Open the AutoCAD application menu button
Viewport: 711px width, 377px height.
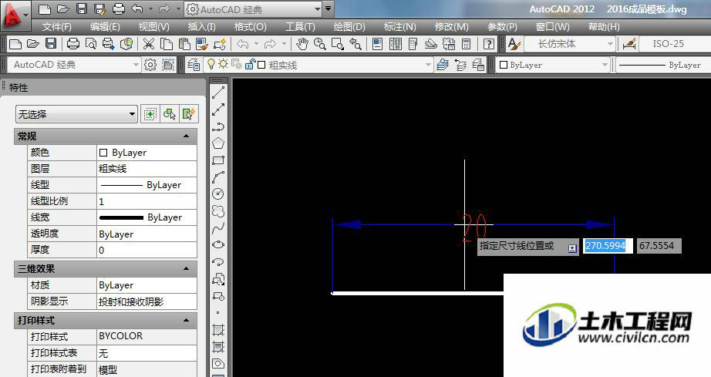[15, 14]
